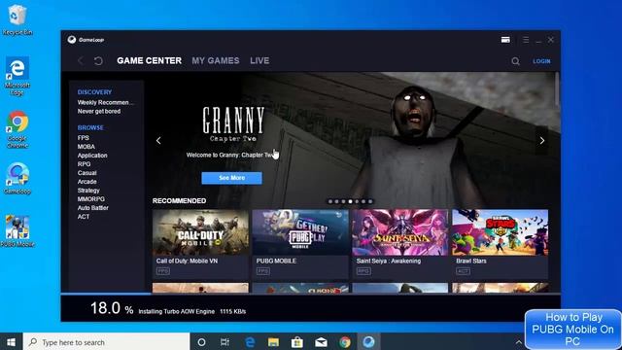Click the '1115 KB/s' download speed
Image resolution: width=622 pixels, height=350 pixels.
233,311
